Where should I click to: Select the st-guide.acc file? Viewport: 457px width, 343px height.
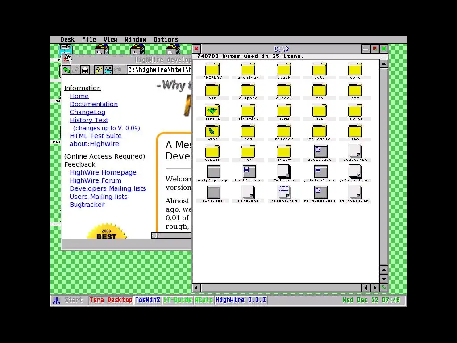tap(320, 194)
